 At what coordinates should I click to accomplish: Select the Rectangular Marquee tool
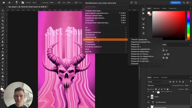coord(3,14)
